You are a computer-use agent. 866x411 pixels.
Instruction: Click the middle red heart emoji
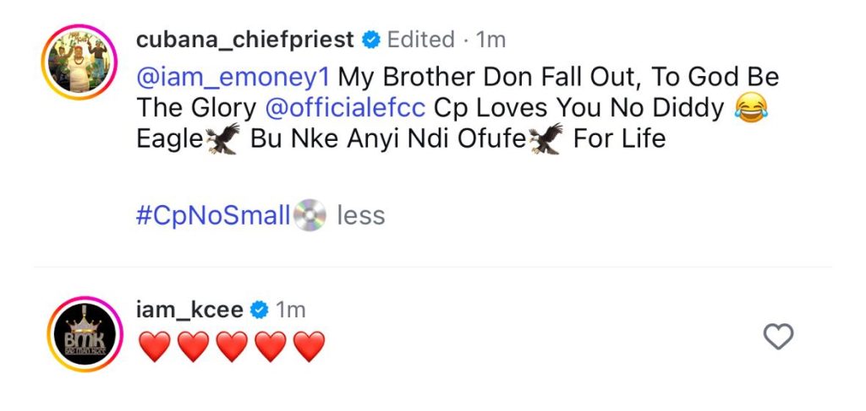pyautogui.click(x=232, y=347)
